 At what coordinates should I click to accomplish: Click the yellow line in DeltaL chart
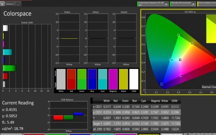click(69, 39)
